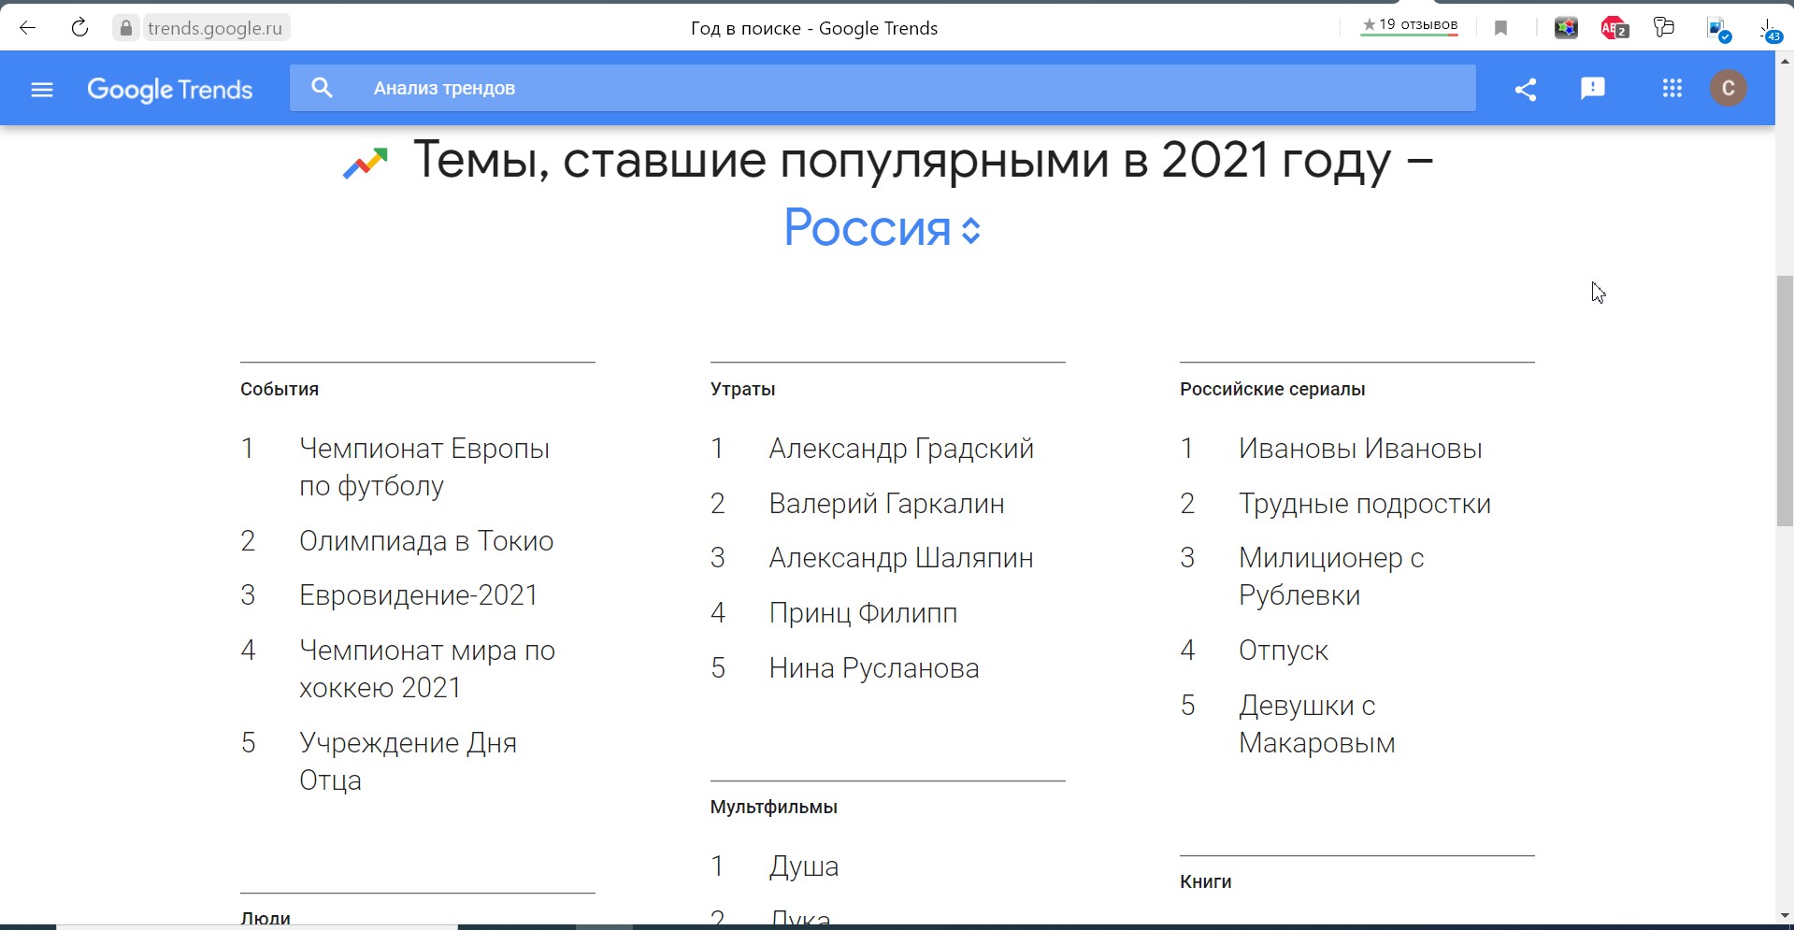The image size is (1794, 930).
Task: Open Трудные подростки series entry
Action: click(1365, 504)
